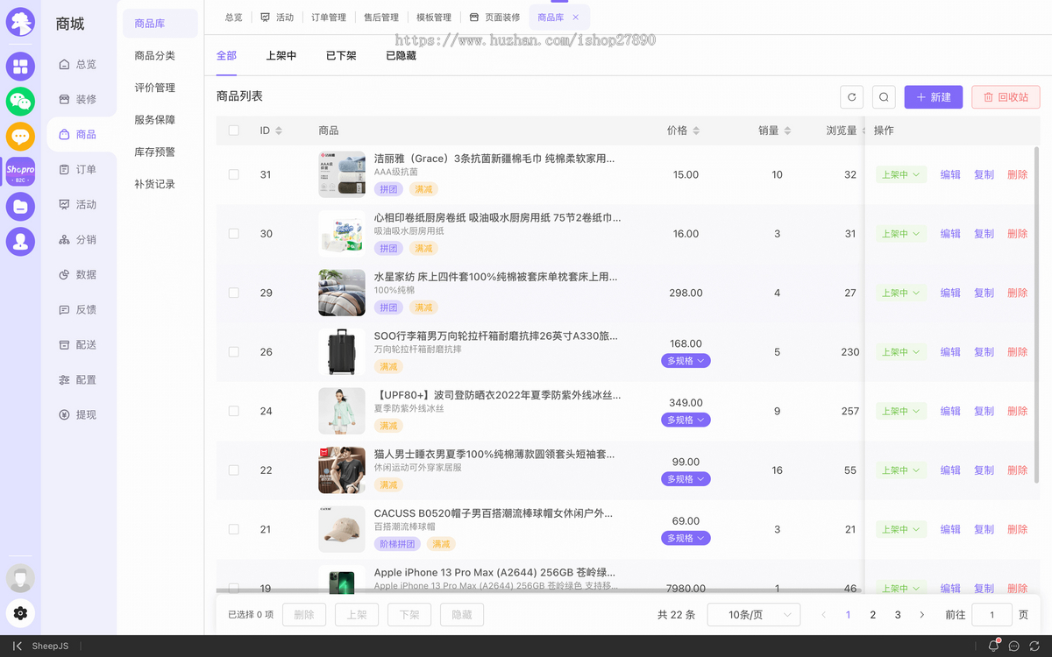
Task: Click 编辑 for product ID 31
Action: tap(950, 174)
